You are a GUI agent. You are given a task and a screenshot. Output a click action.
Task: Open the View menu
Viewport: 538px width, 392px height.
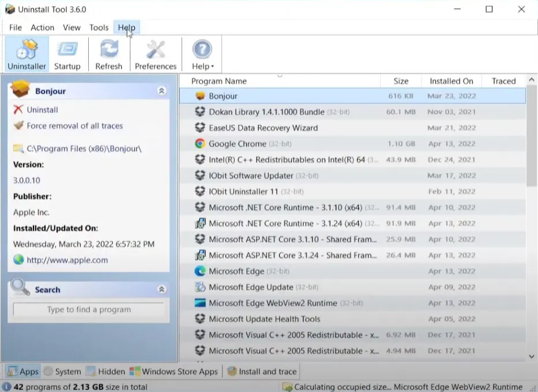tap(72, 28)
